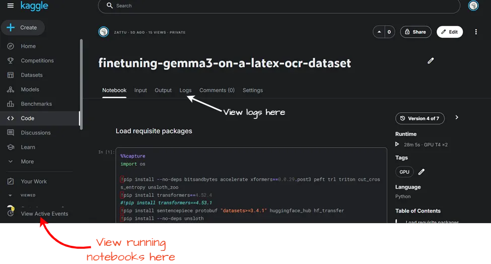Image resolution: width=491 pixels, height=264 pixels.
Task: Go to Datasets page
Action: 32,75
